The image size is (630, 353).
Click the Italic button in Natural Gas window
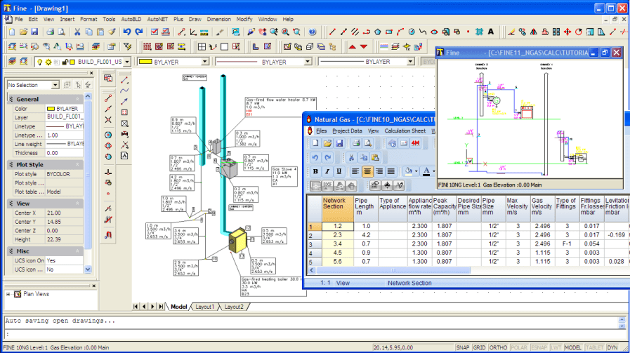coord(327,172)
